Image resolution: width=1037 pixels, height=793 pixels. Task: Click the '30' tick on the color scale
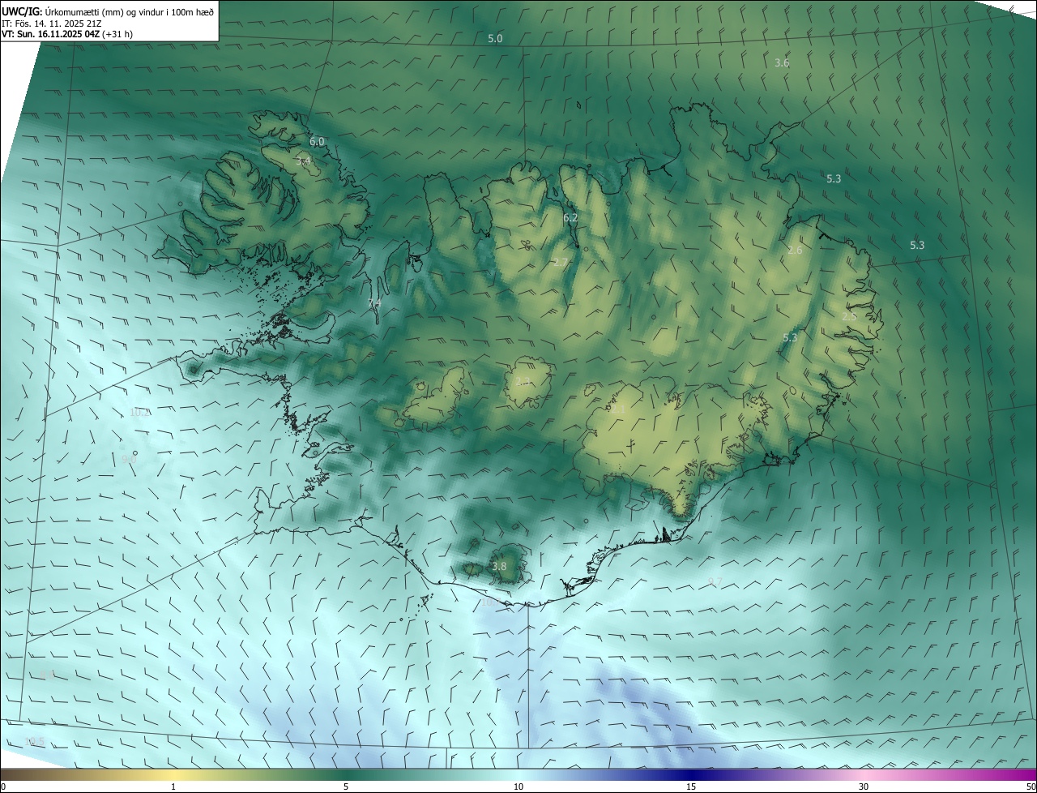(864, 787)
